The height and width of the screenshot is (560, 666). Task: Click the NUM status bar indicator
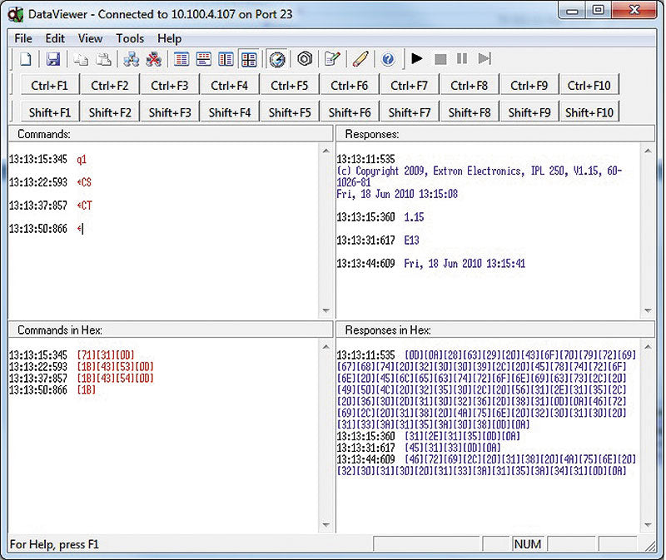528,544
